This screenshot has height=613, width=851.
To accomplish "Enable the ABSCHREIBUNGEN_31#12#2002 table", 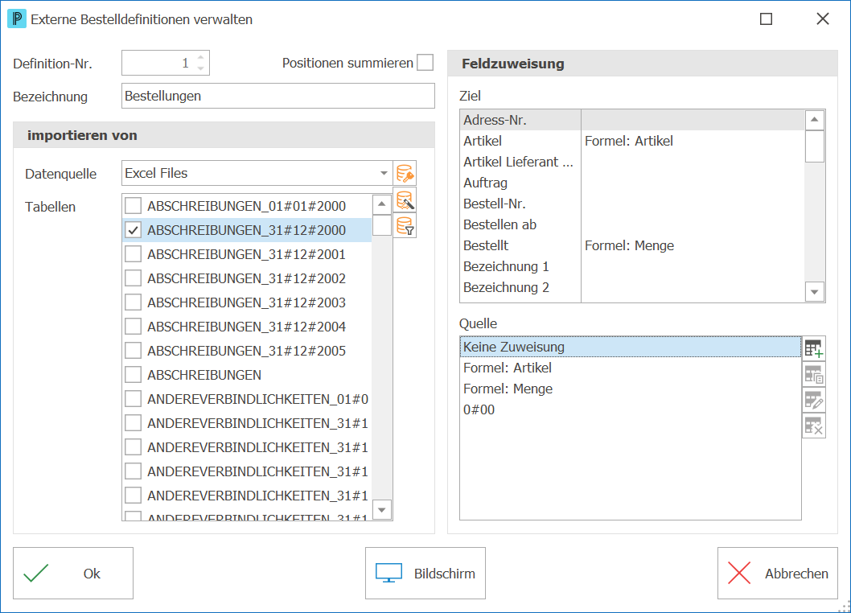I will pos(133,278).
